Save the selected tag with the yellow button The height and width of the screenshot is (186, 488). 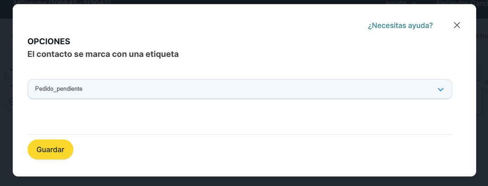pos(50,149)
